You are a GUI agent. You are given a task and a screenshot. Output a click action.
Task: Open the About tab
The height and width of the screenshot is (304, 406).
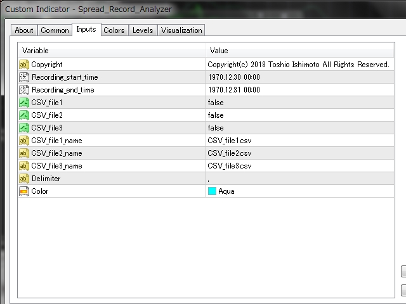pyautogui.click(x=24, y=30)
